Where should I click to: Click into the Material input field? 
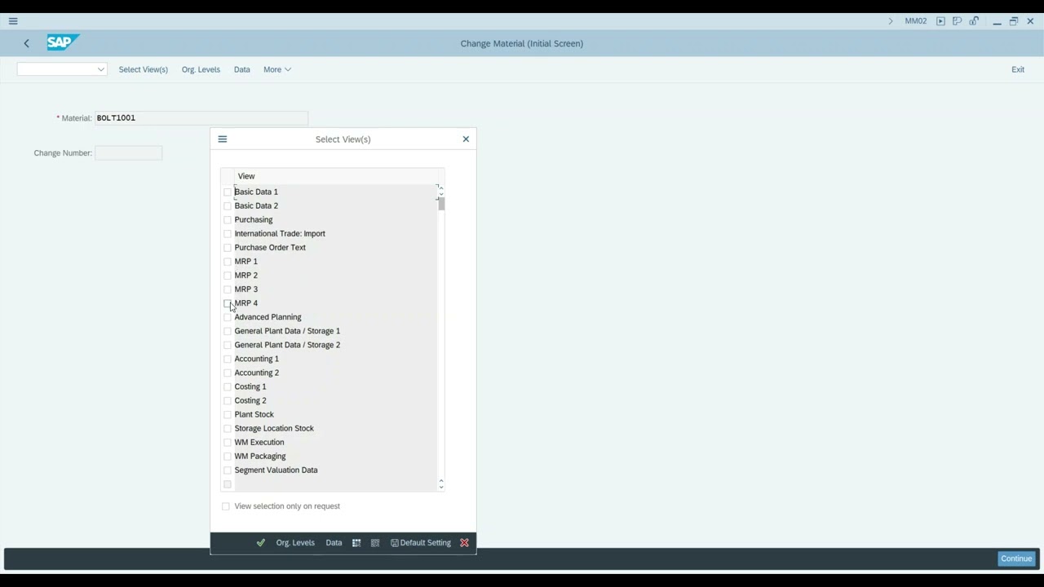tap(201, 118)
